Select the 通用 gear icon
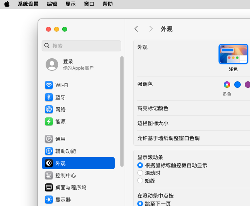 pyautogui.click(x=49, y=139)
